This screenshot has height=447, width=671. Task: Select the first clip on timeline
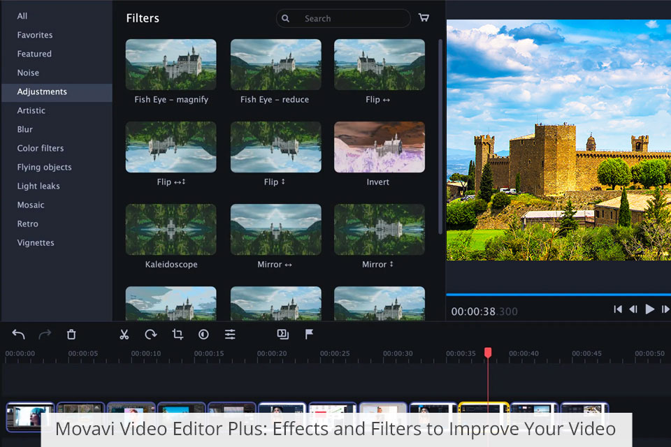coord(30,416)
